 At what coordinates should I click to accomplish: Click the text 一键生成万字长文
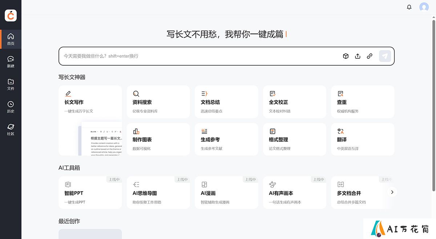79,111
